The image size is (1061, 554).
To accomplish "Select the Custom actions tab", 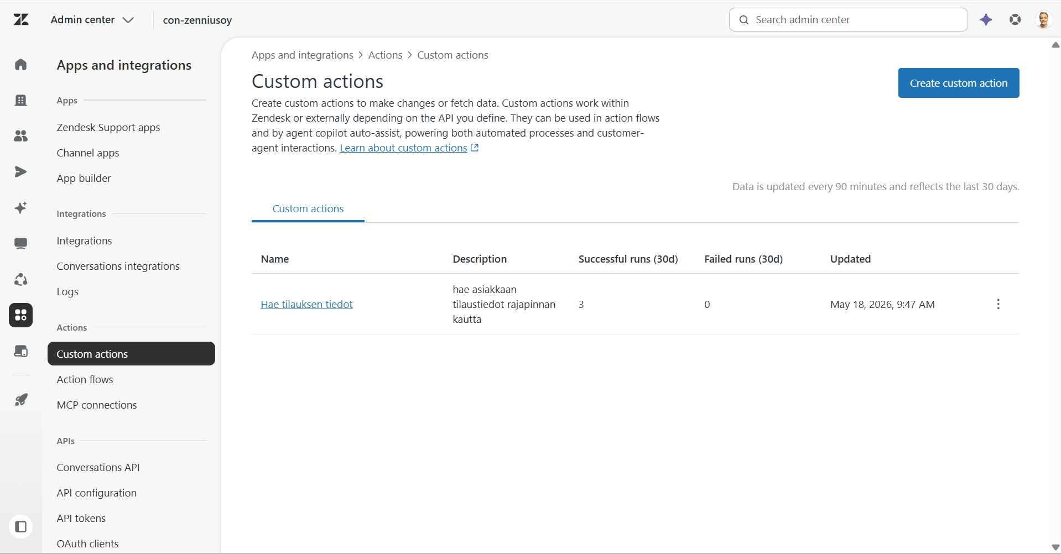I will pos(308,209).
